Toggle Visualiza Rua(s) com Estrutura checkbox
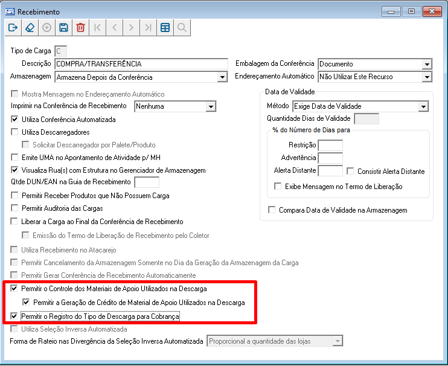The image size is (448, 366). click(x=14, y=170)
